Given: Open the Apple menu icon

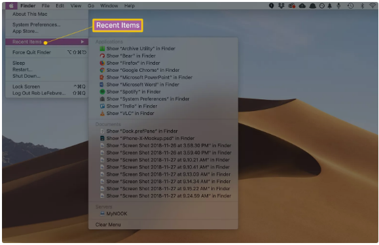Looking at the screenshot, I should [11, 5].
